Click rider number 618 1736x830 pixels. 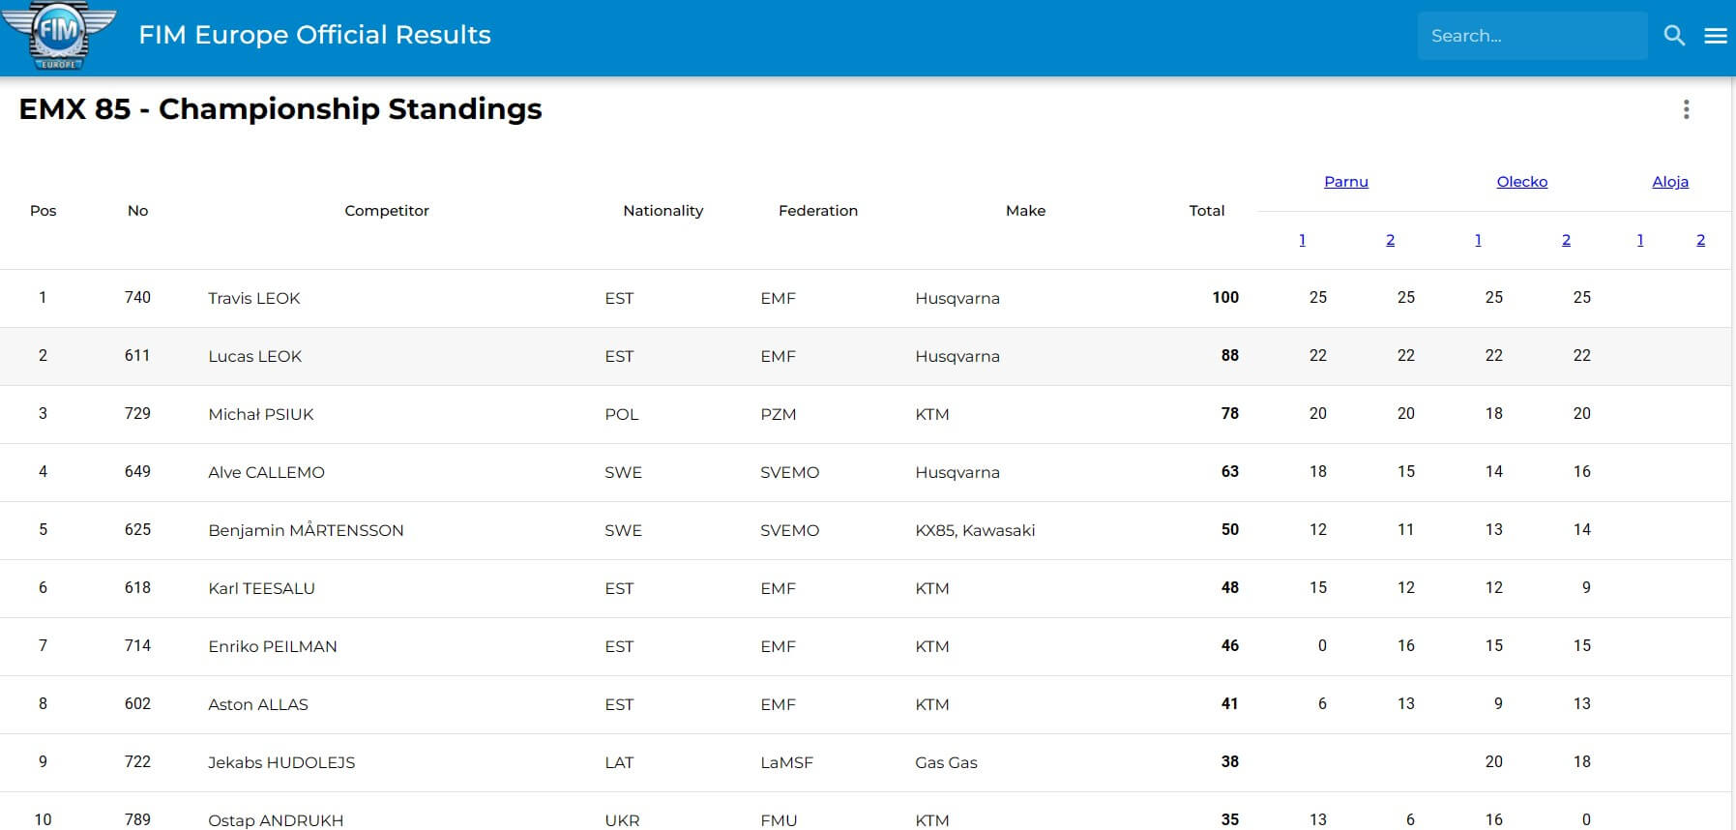[137, 588]
